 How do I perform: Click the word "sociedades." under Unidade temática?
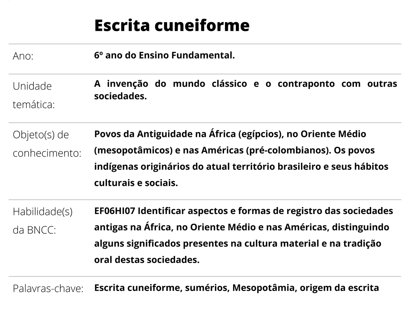120,96
